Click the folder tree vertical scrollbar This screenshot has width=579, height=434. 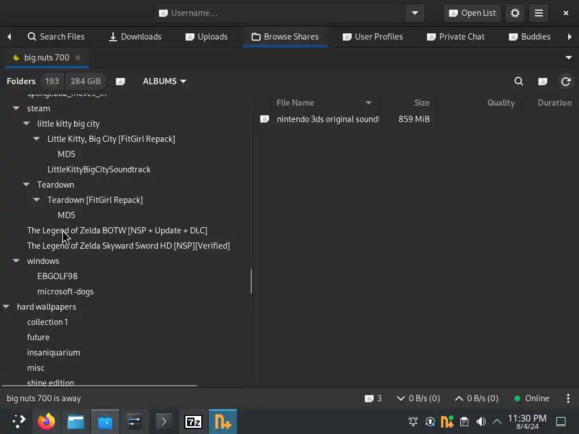(251, 281)
